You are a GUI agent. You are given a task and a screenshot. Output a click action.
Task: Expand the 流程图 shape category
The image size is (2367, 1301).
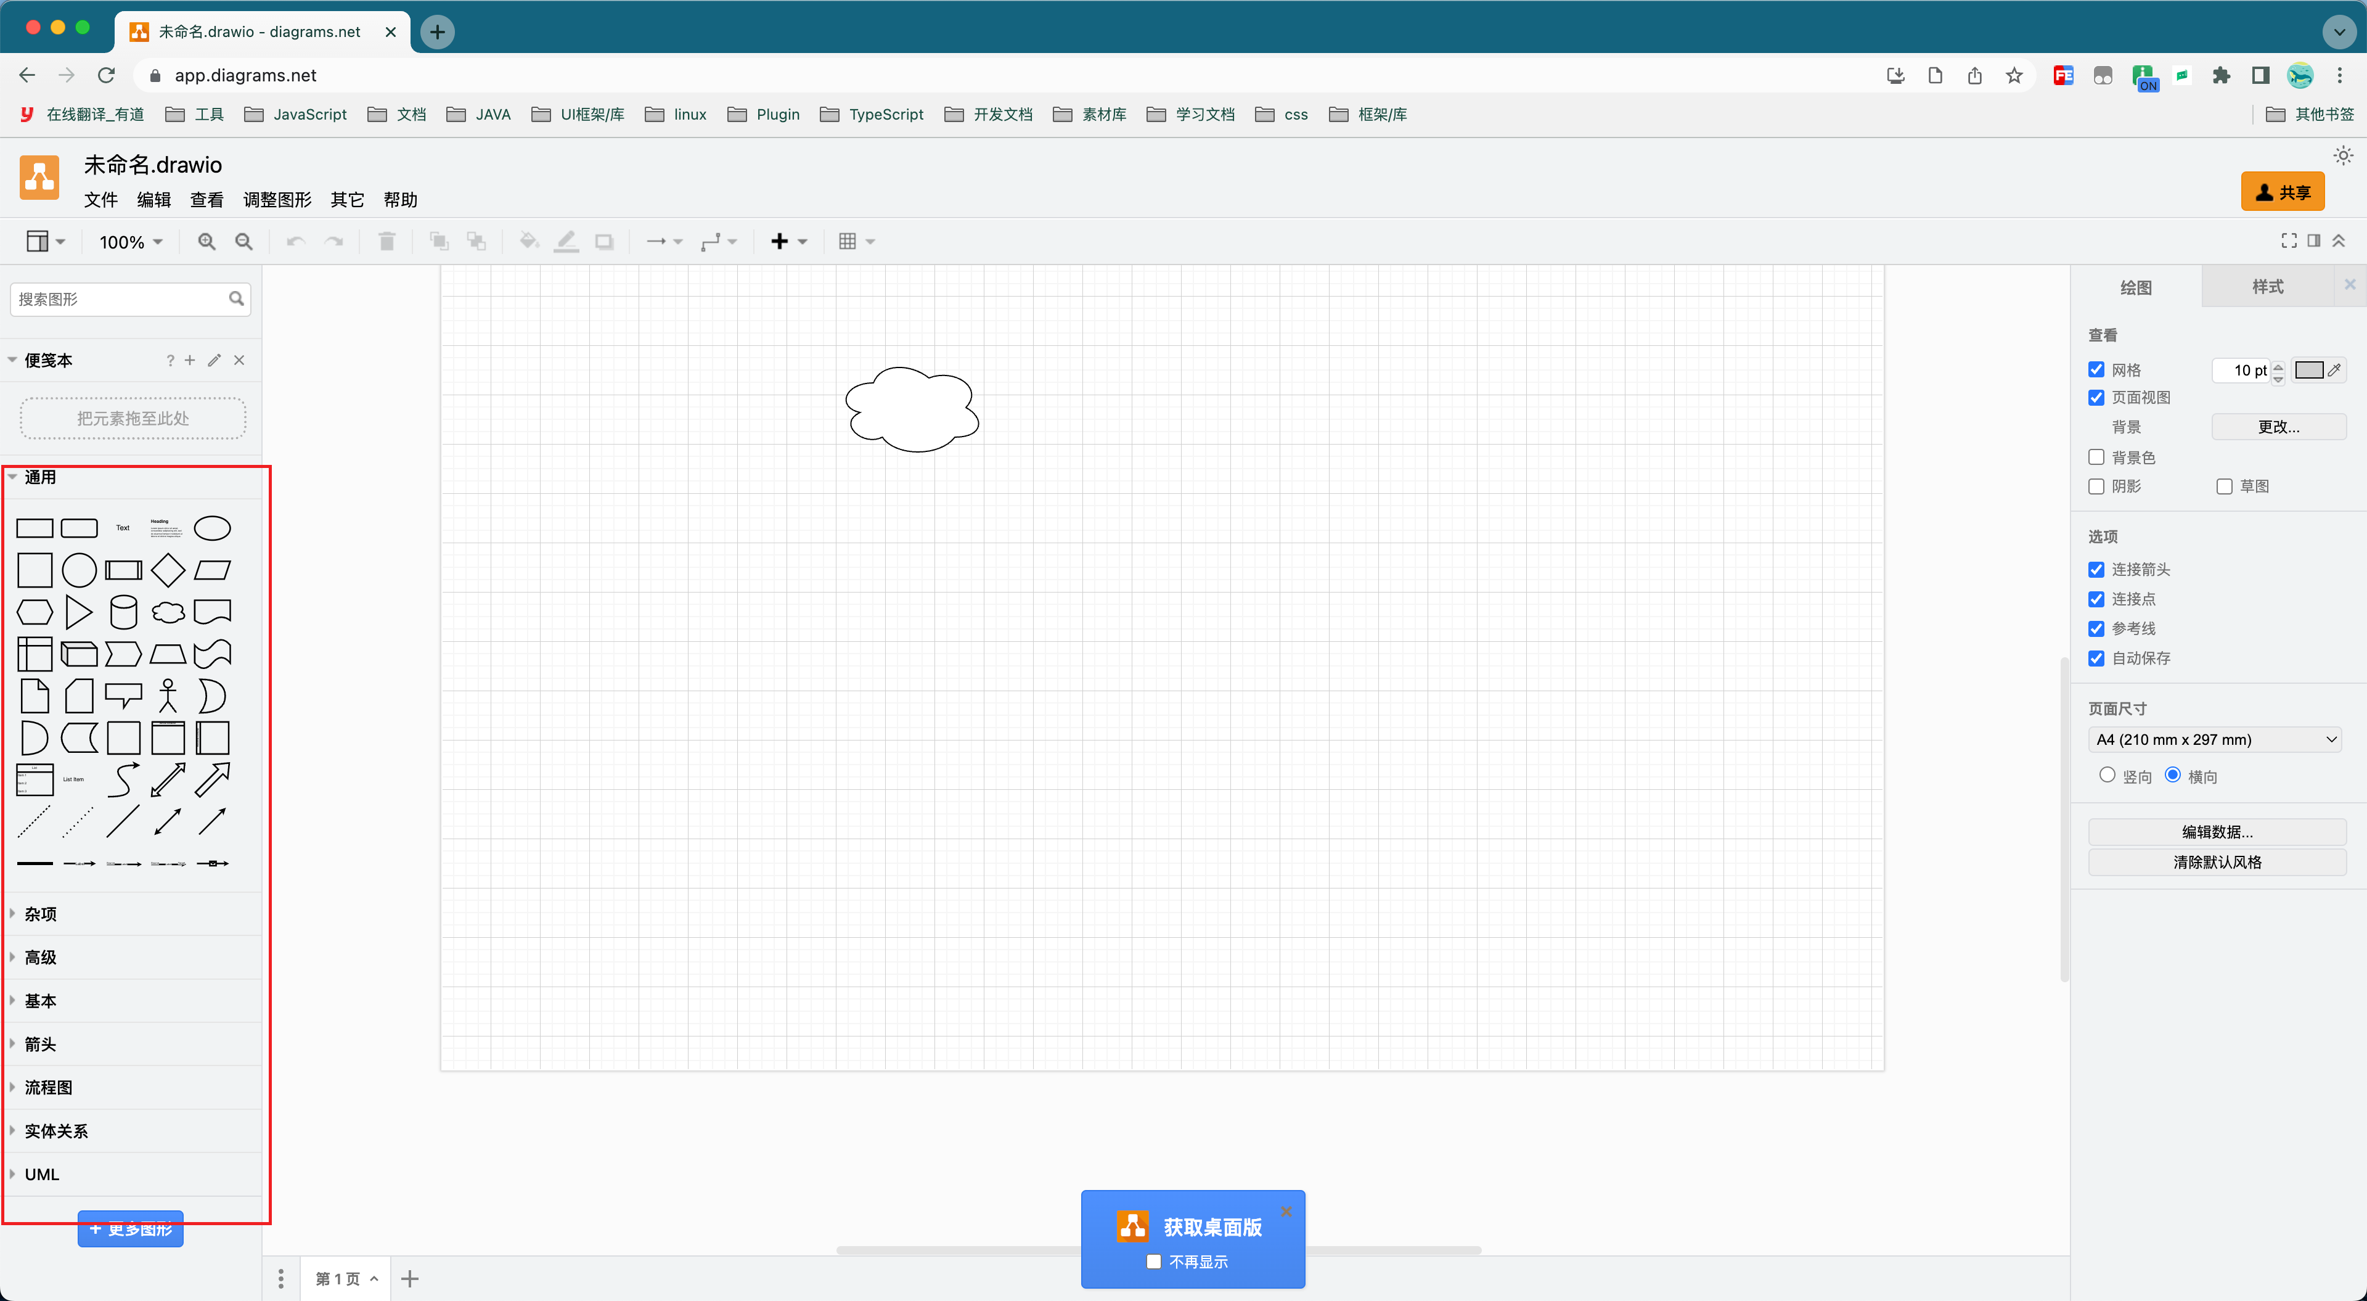pyautogui.click(x=48, y=1088)
